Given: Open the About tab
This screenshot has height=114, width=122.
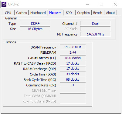Looking at the screenshot, I should [110, 13].
